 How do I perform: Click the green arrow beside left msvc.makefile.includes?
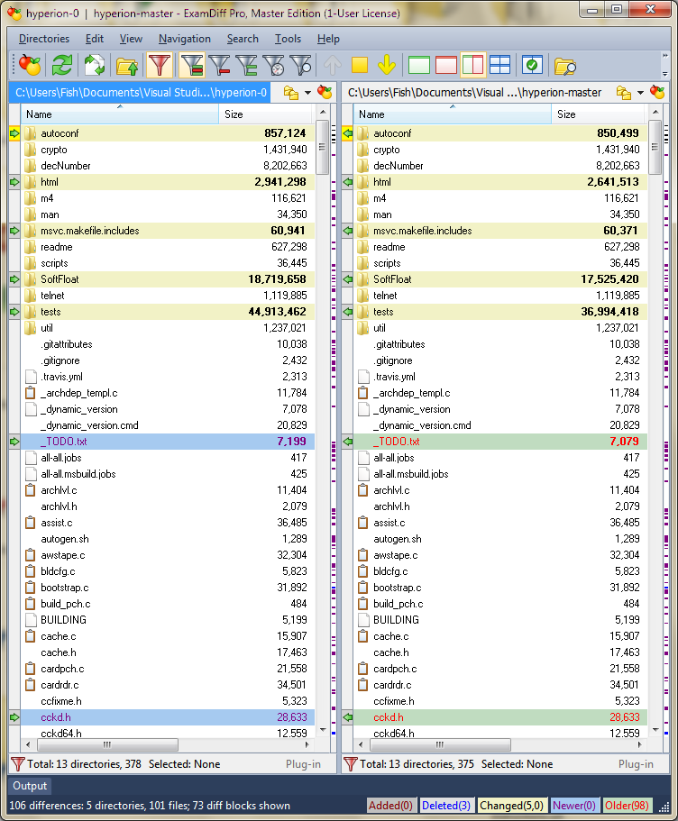click(14, 231)
